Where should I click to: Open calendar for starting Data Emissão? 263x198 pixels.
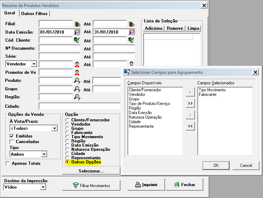pyautogui.click(x=77, y=32)
